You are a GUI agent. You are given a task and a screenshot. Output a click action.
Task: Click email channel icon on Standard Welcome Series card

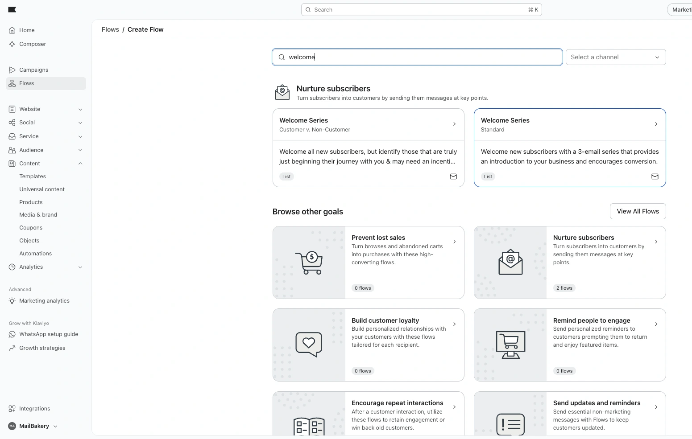click(x=655, y=176)
